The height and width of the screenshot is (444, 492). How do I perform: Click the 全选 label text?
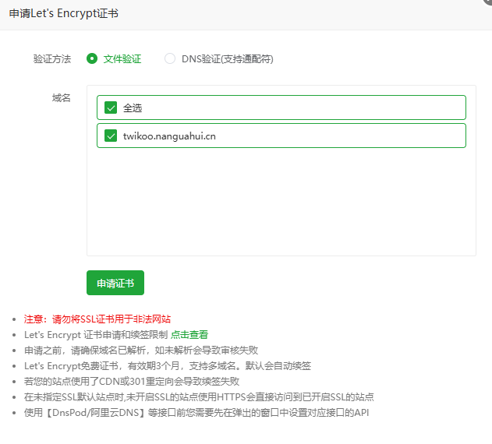(x=133, y=107)
